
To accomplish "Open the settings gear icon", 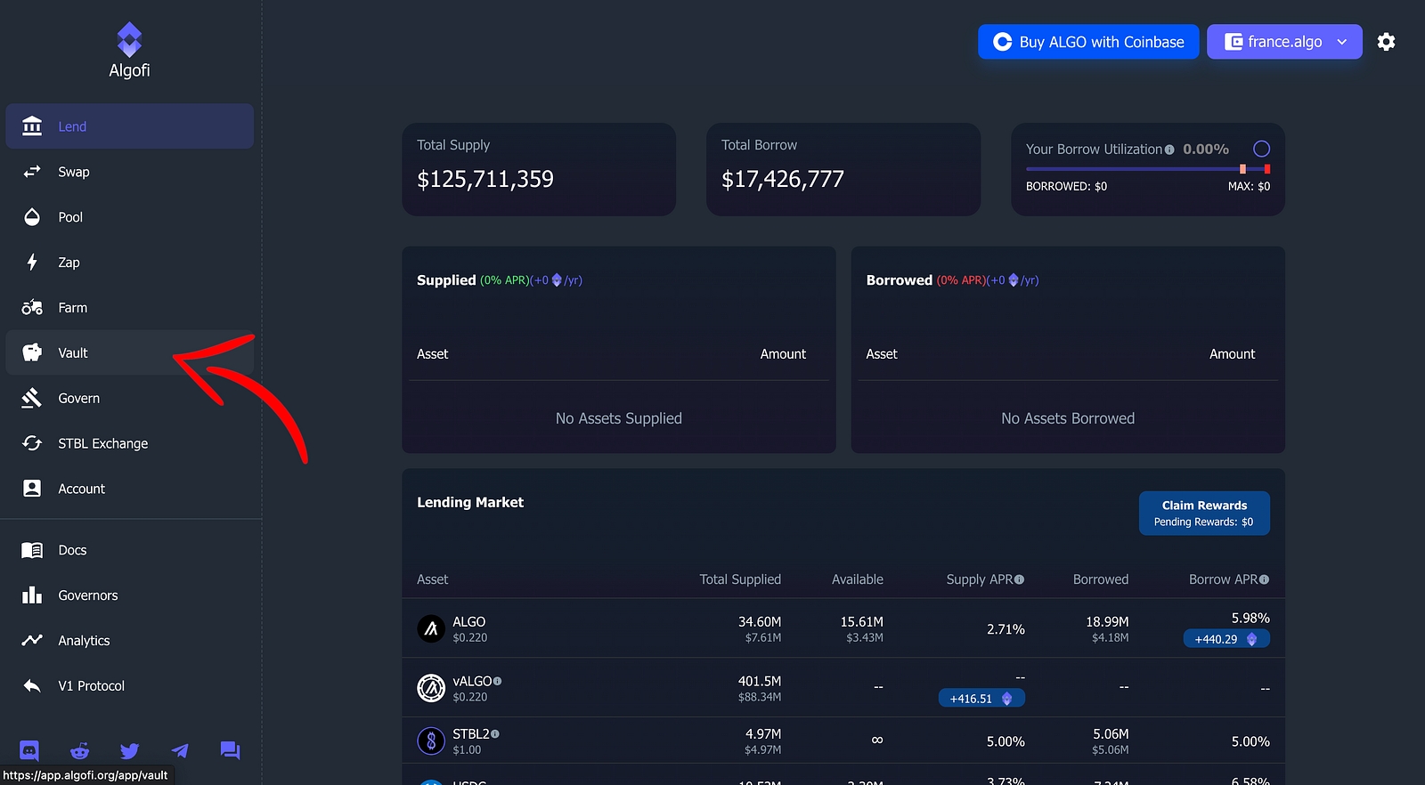I will [x=1386, y=42].
